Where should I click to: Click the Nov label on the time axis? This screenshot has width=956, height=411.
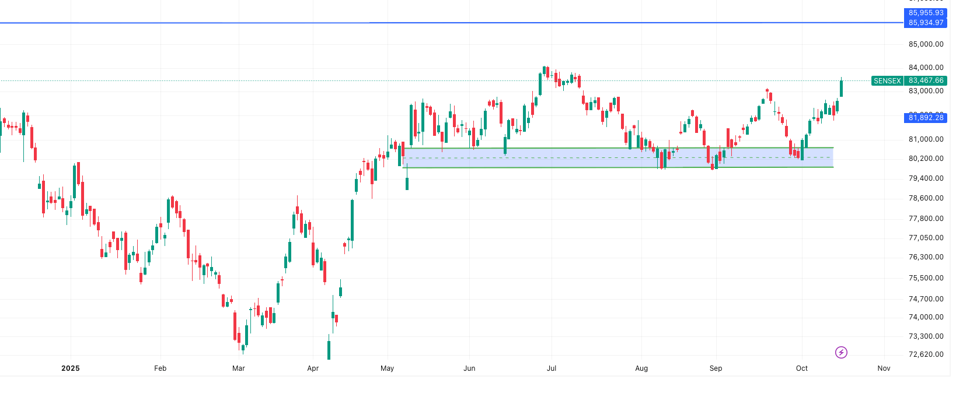(884, 368)
